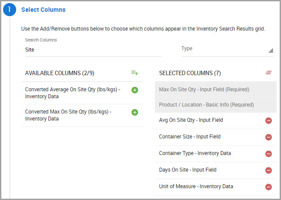281x200 pixels.
Task: Add Converted Max On Site Qty column
Action: tap(135, 112)
